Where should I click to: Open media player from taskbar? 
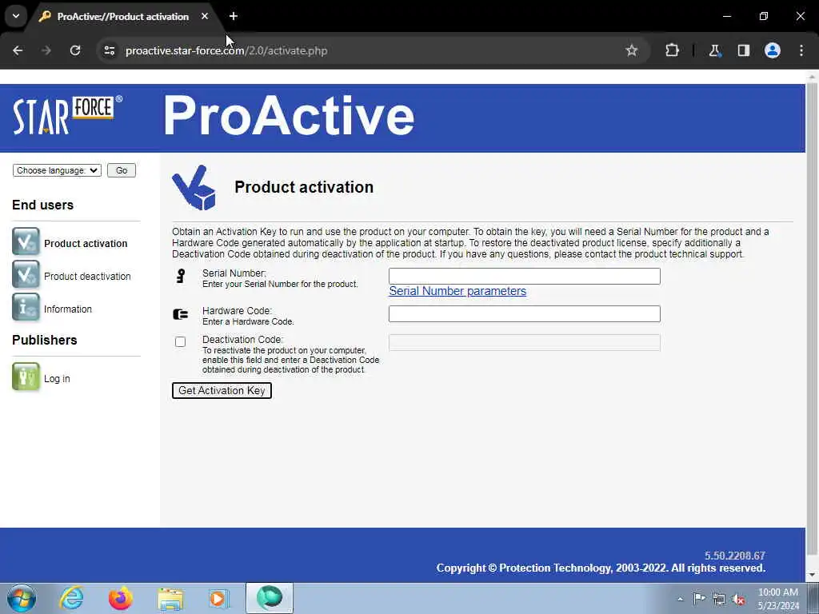219,598
